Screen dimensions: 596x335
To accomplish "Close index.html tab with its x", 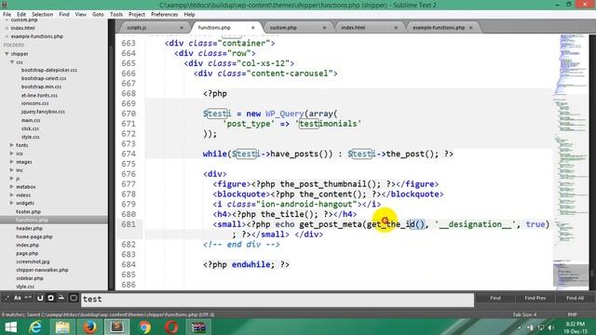I will click(396, 28).
